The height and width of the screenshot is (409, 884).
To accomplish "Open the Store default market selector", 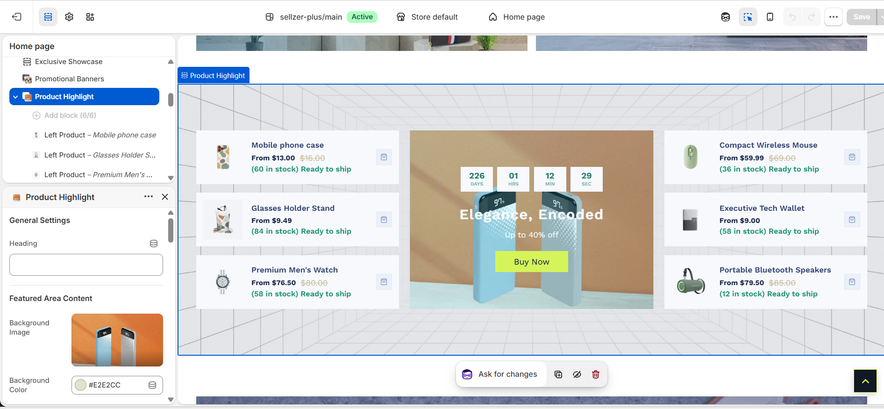I will (427, 17).
